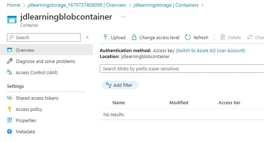Click the Upload arrow icon
The width and height of the screenshot is (264, 142).
click(105, 37)
